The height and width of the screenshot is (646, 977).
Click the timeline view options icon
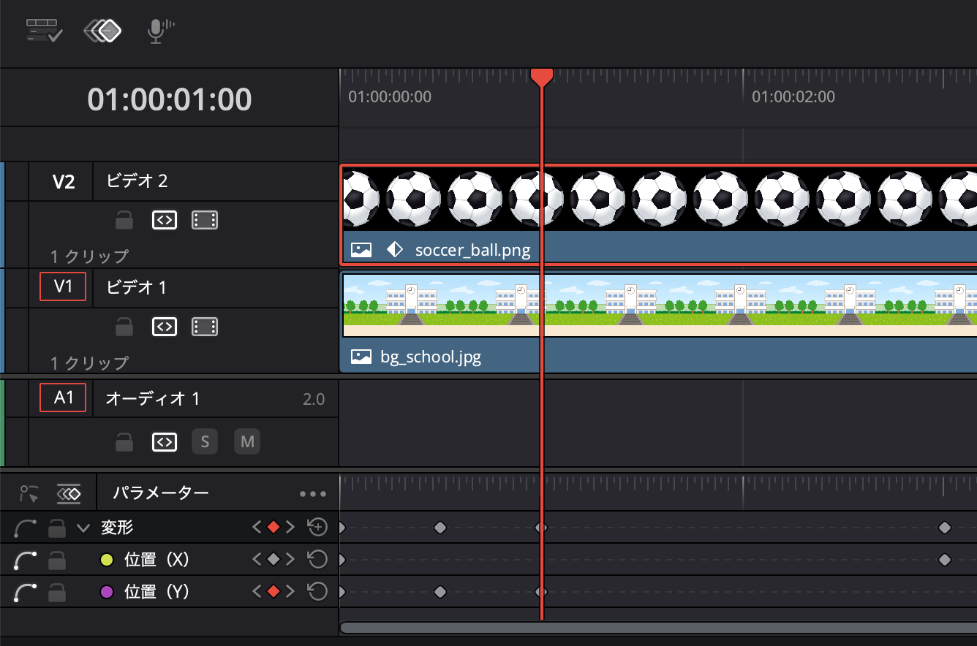[x=44, y=30]
